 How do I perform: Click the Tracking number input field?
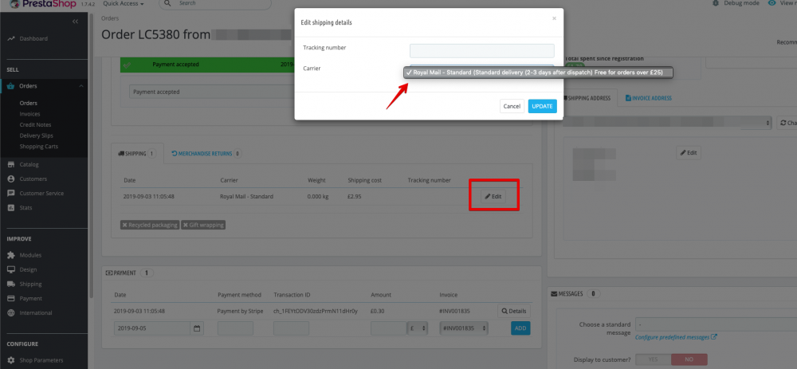482,51
